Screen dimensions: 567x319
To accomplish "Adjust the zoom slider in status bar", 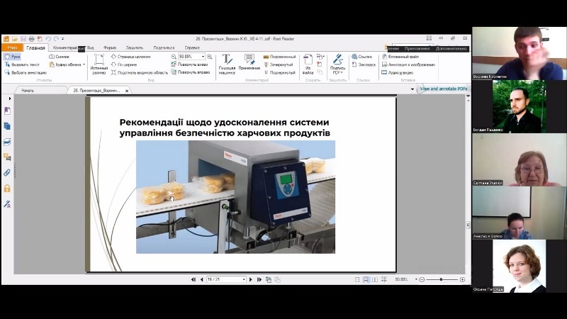I will pos(441,279).
